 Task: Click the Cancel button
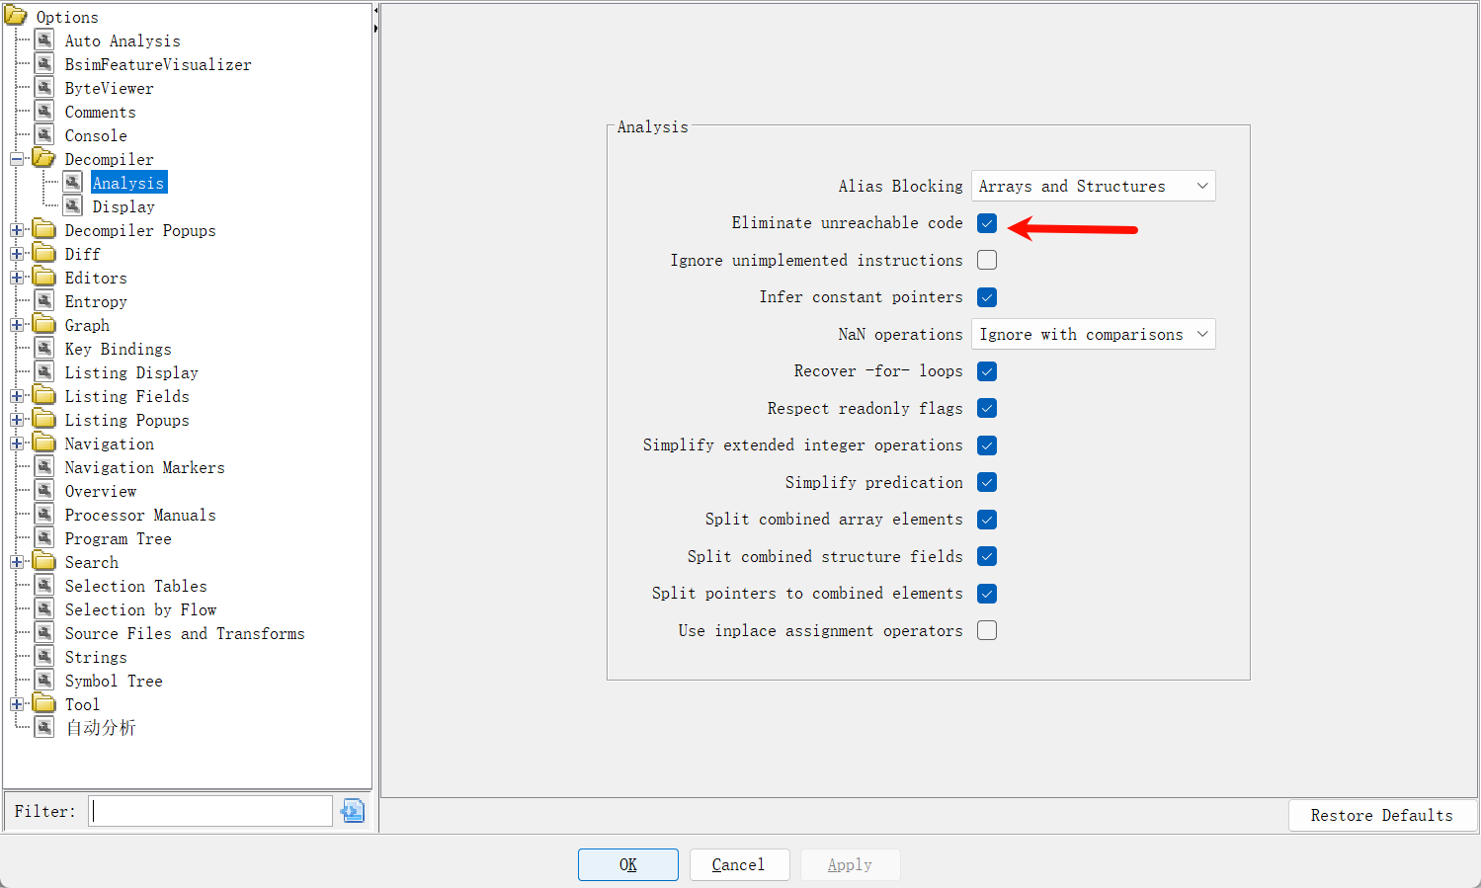(x=739, y=864)
